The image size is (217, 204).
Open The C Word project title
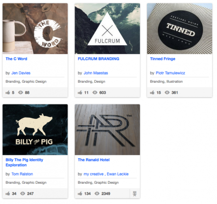point(16,59)
